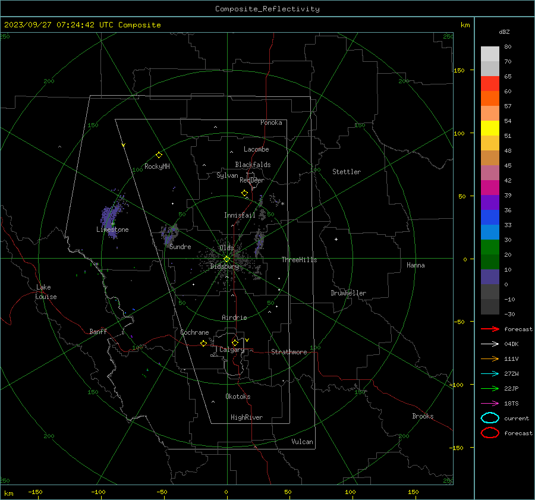Click the white 70-80 dBZ color swatch
Image resolution: width=535 pixels, height=500 pixels.
(490, 54)
